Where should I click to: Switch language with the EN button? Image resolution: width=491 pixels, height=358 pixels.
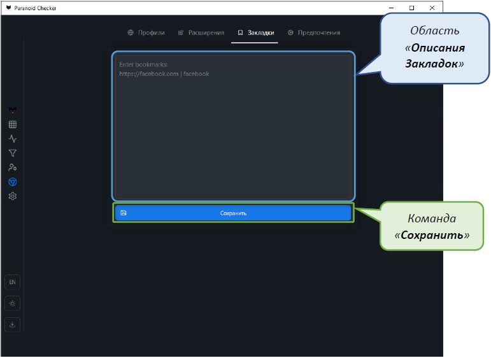pos(12,282)
